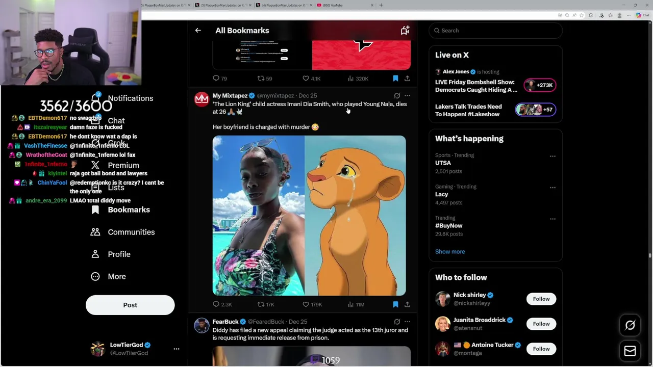View analytics of the My Mixtapez post

click(356, 304)
